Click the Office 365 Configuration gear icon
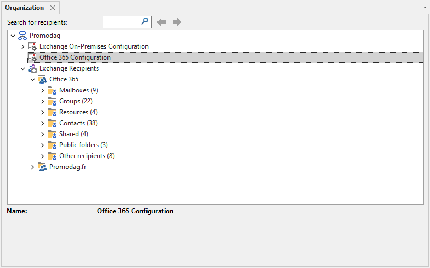This screenshot has height=268, width=430. pos(32,57)
